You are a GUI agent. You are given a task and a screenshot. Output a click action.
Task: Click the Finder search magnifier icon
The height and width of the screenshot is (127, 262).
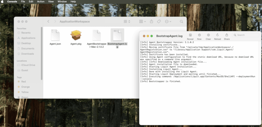coord(181,21)
